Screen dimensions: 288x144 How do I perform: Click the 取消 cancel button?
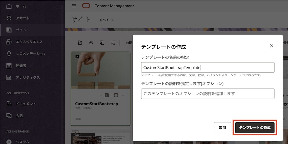coord(222,127)
